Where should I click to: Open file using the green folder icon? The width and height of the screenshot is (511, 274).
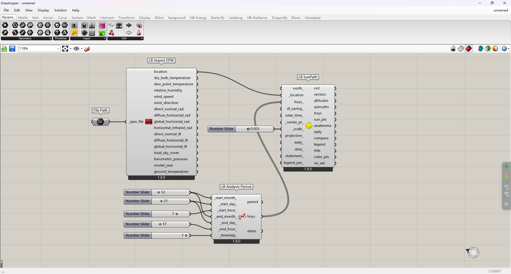point(4,49)
